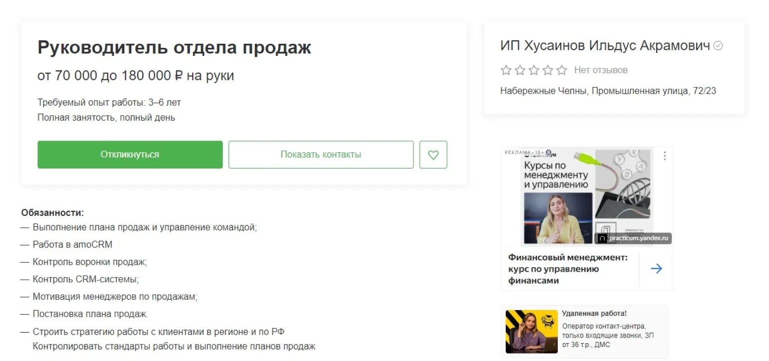Click the third rating star
This screenshot has height=361, width=769.
(534, 70)
